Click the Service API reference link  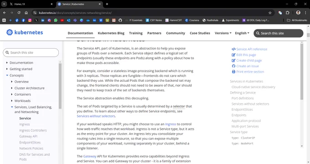coord(249,49)
